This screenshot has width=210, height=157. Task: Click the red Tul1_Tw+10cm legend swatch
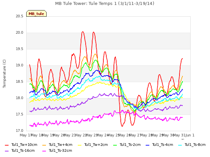[7, 145]
